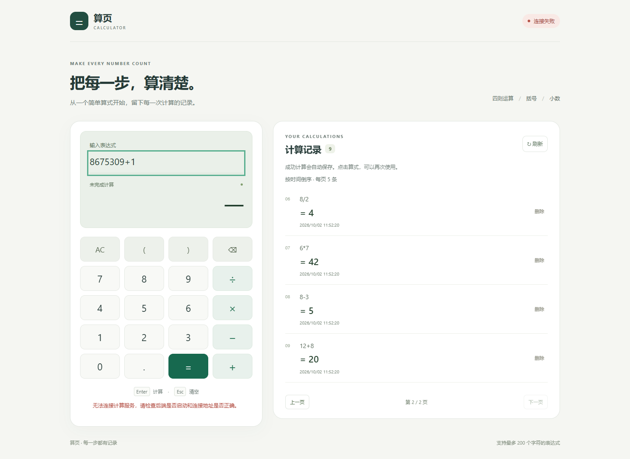Screen dimensions: 630x459
Task: Hit the green equals key
Action: coord(188,366)
